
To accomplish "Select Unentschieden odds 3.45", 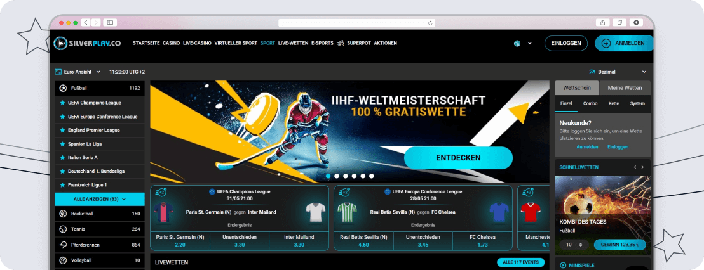I will [x=423, y=241].
